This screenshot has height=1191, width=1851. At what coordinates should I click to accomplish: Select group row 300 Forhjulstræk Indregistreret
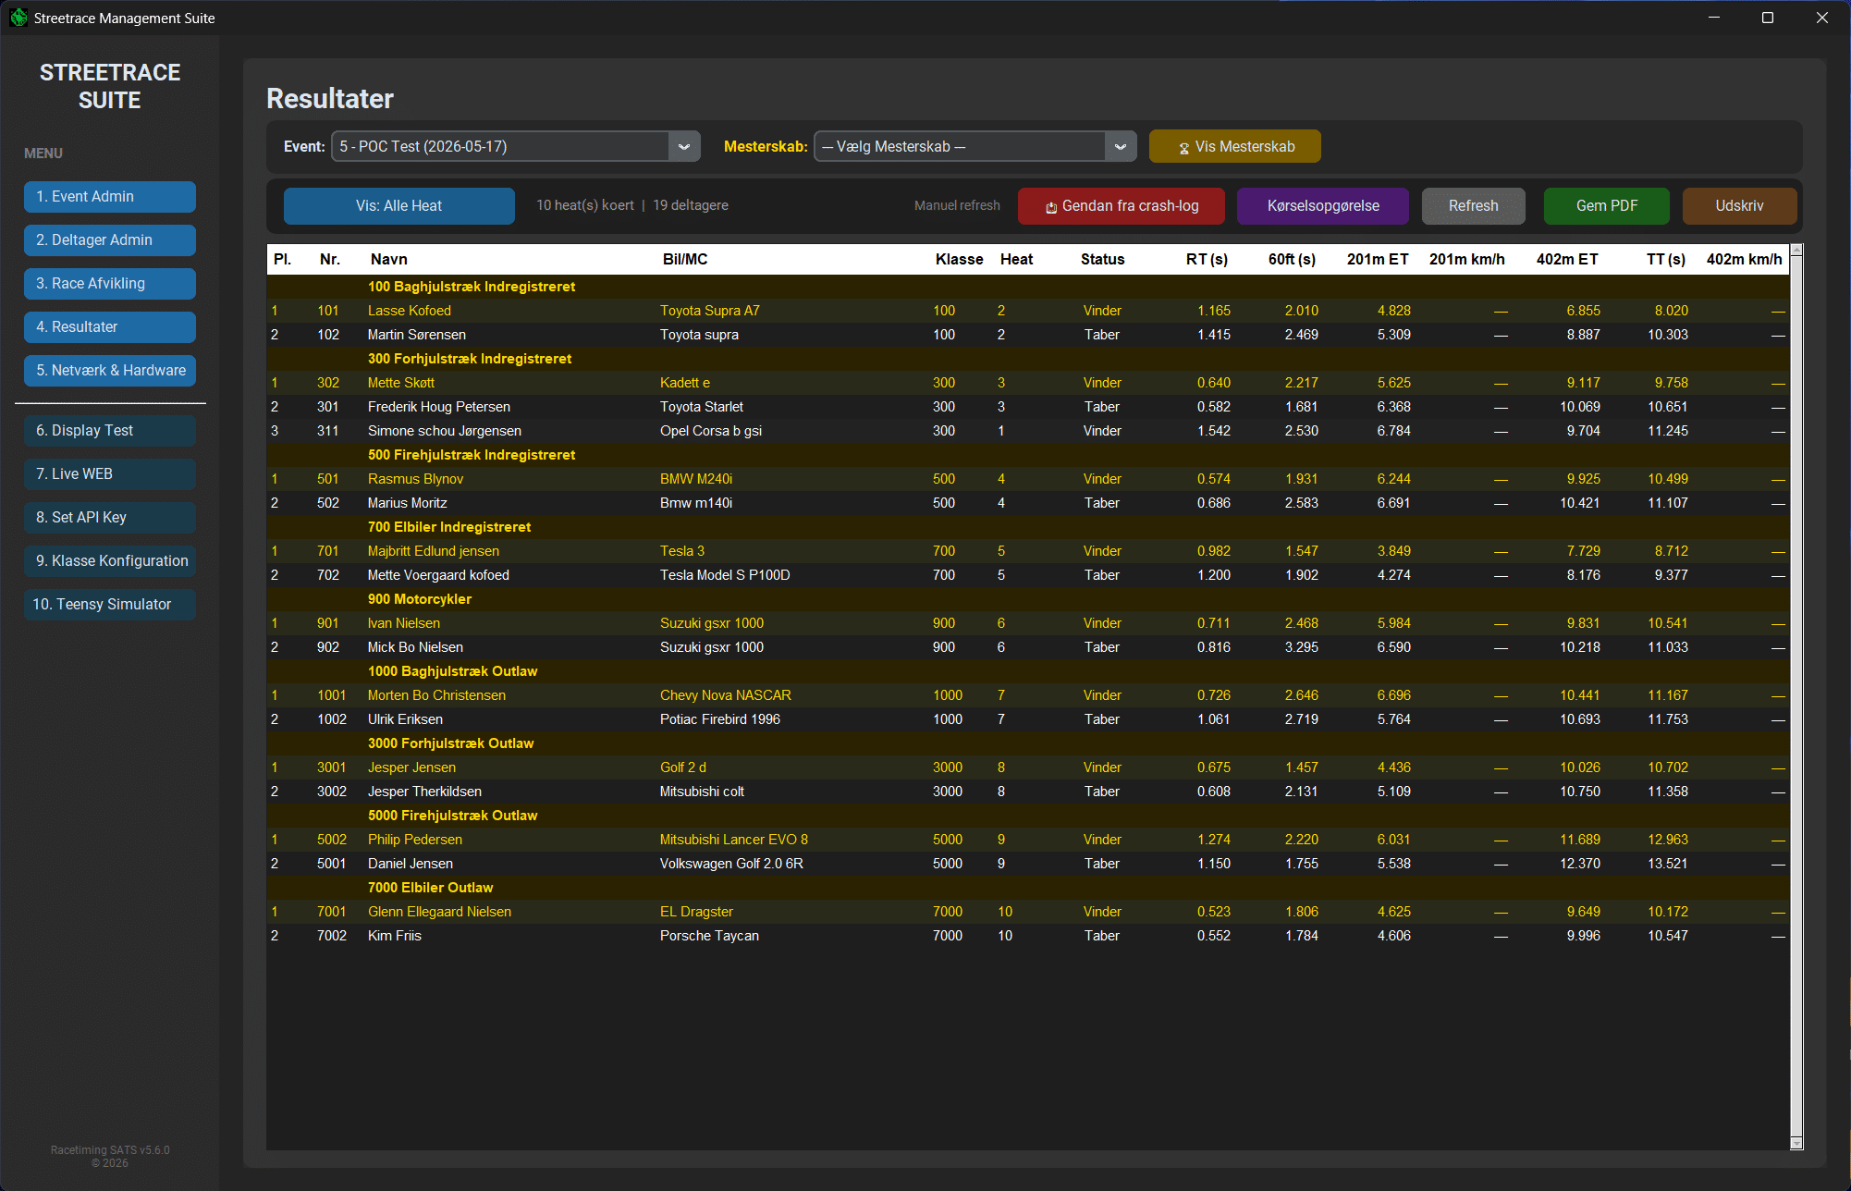1028,359
